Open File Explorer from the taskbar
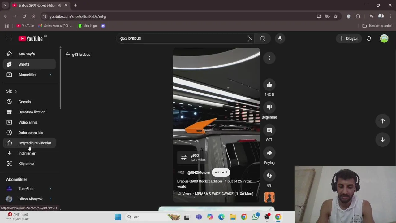The height and width of the screenshot is (223, 396). pyautogui.click(x=233, y=217)
